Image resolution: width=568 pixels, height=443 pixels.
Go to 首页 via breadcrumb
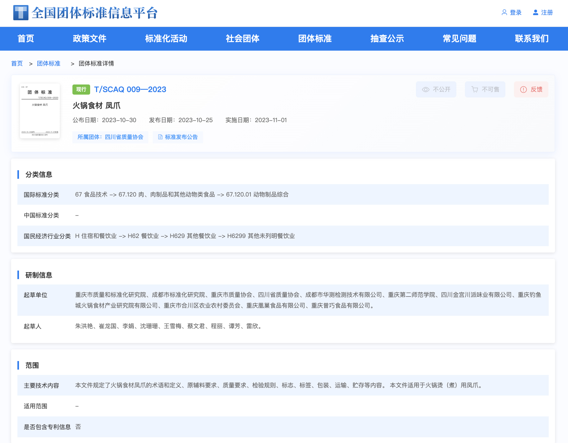(17, 64)
